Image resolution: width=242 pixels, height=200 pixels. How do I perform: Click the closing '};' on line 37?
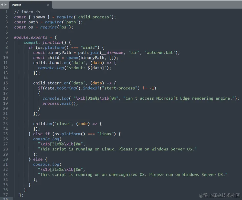tap(21, 195)
